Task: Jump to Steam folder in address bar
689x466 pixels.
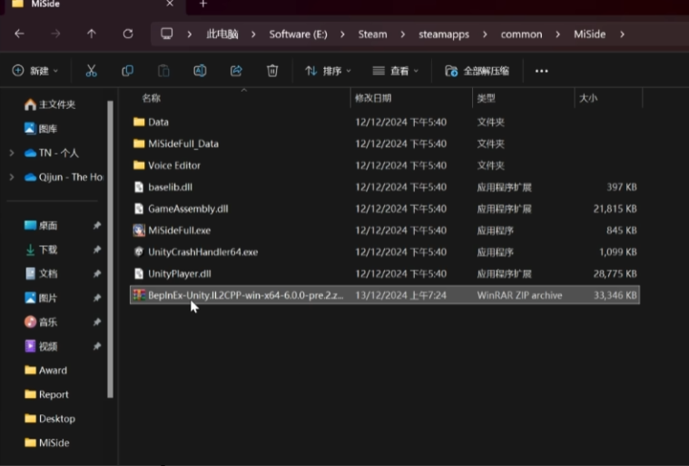Action: (x=372, y=35)
